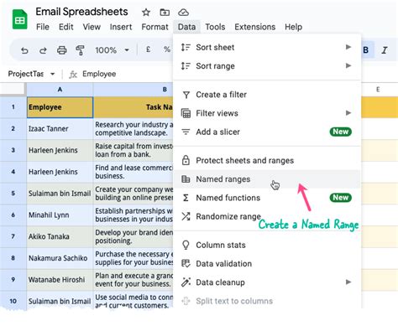Open the Insert menu
398x326 pixels.
[121, 27]
